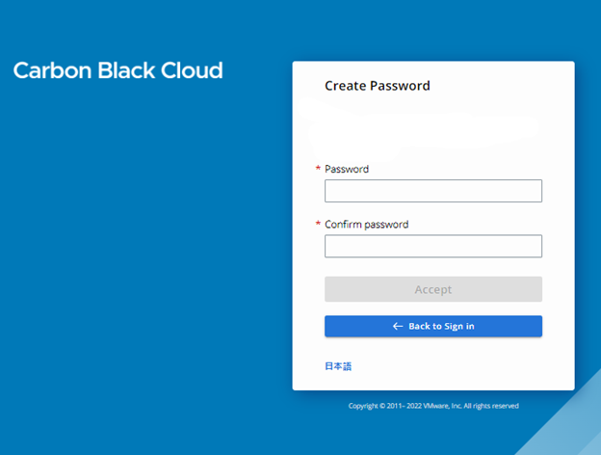Click the red asterisk beside Password
This screenshot has height=455, width=601.
[319, 170]
